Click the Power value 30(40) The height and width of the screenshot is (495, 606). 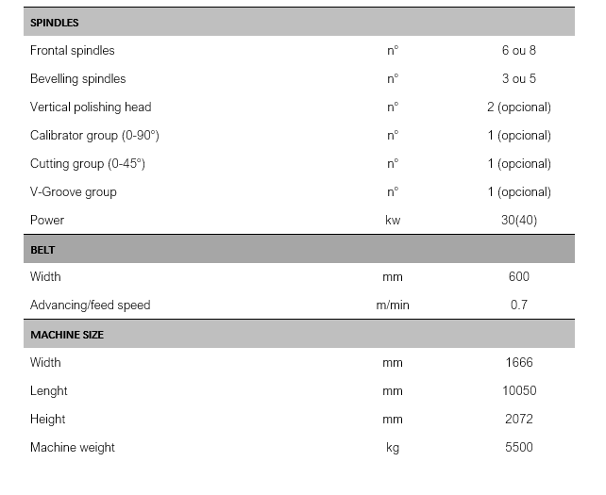tap(519, 221)
